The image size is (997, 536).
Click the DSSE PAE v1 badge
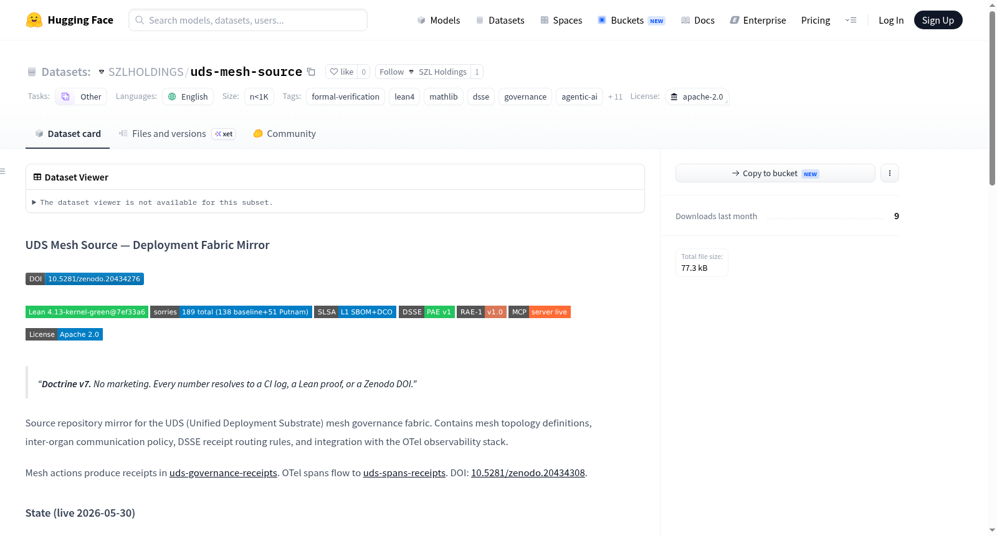(x=427, y=312)
